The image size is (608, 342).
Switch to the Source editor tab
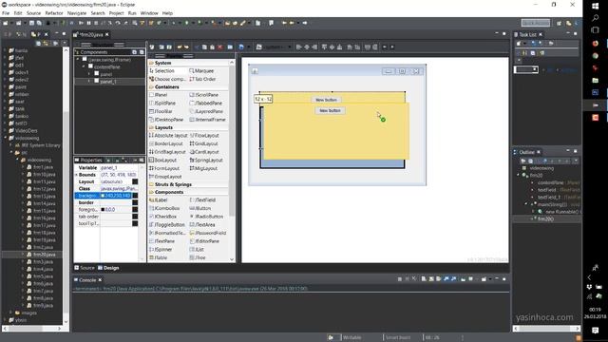click(x=85, y=268)
